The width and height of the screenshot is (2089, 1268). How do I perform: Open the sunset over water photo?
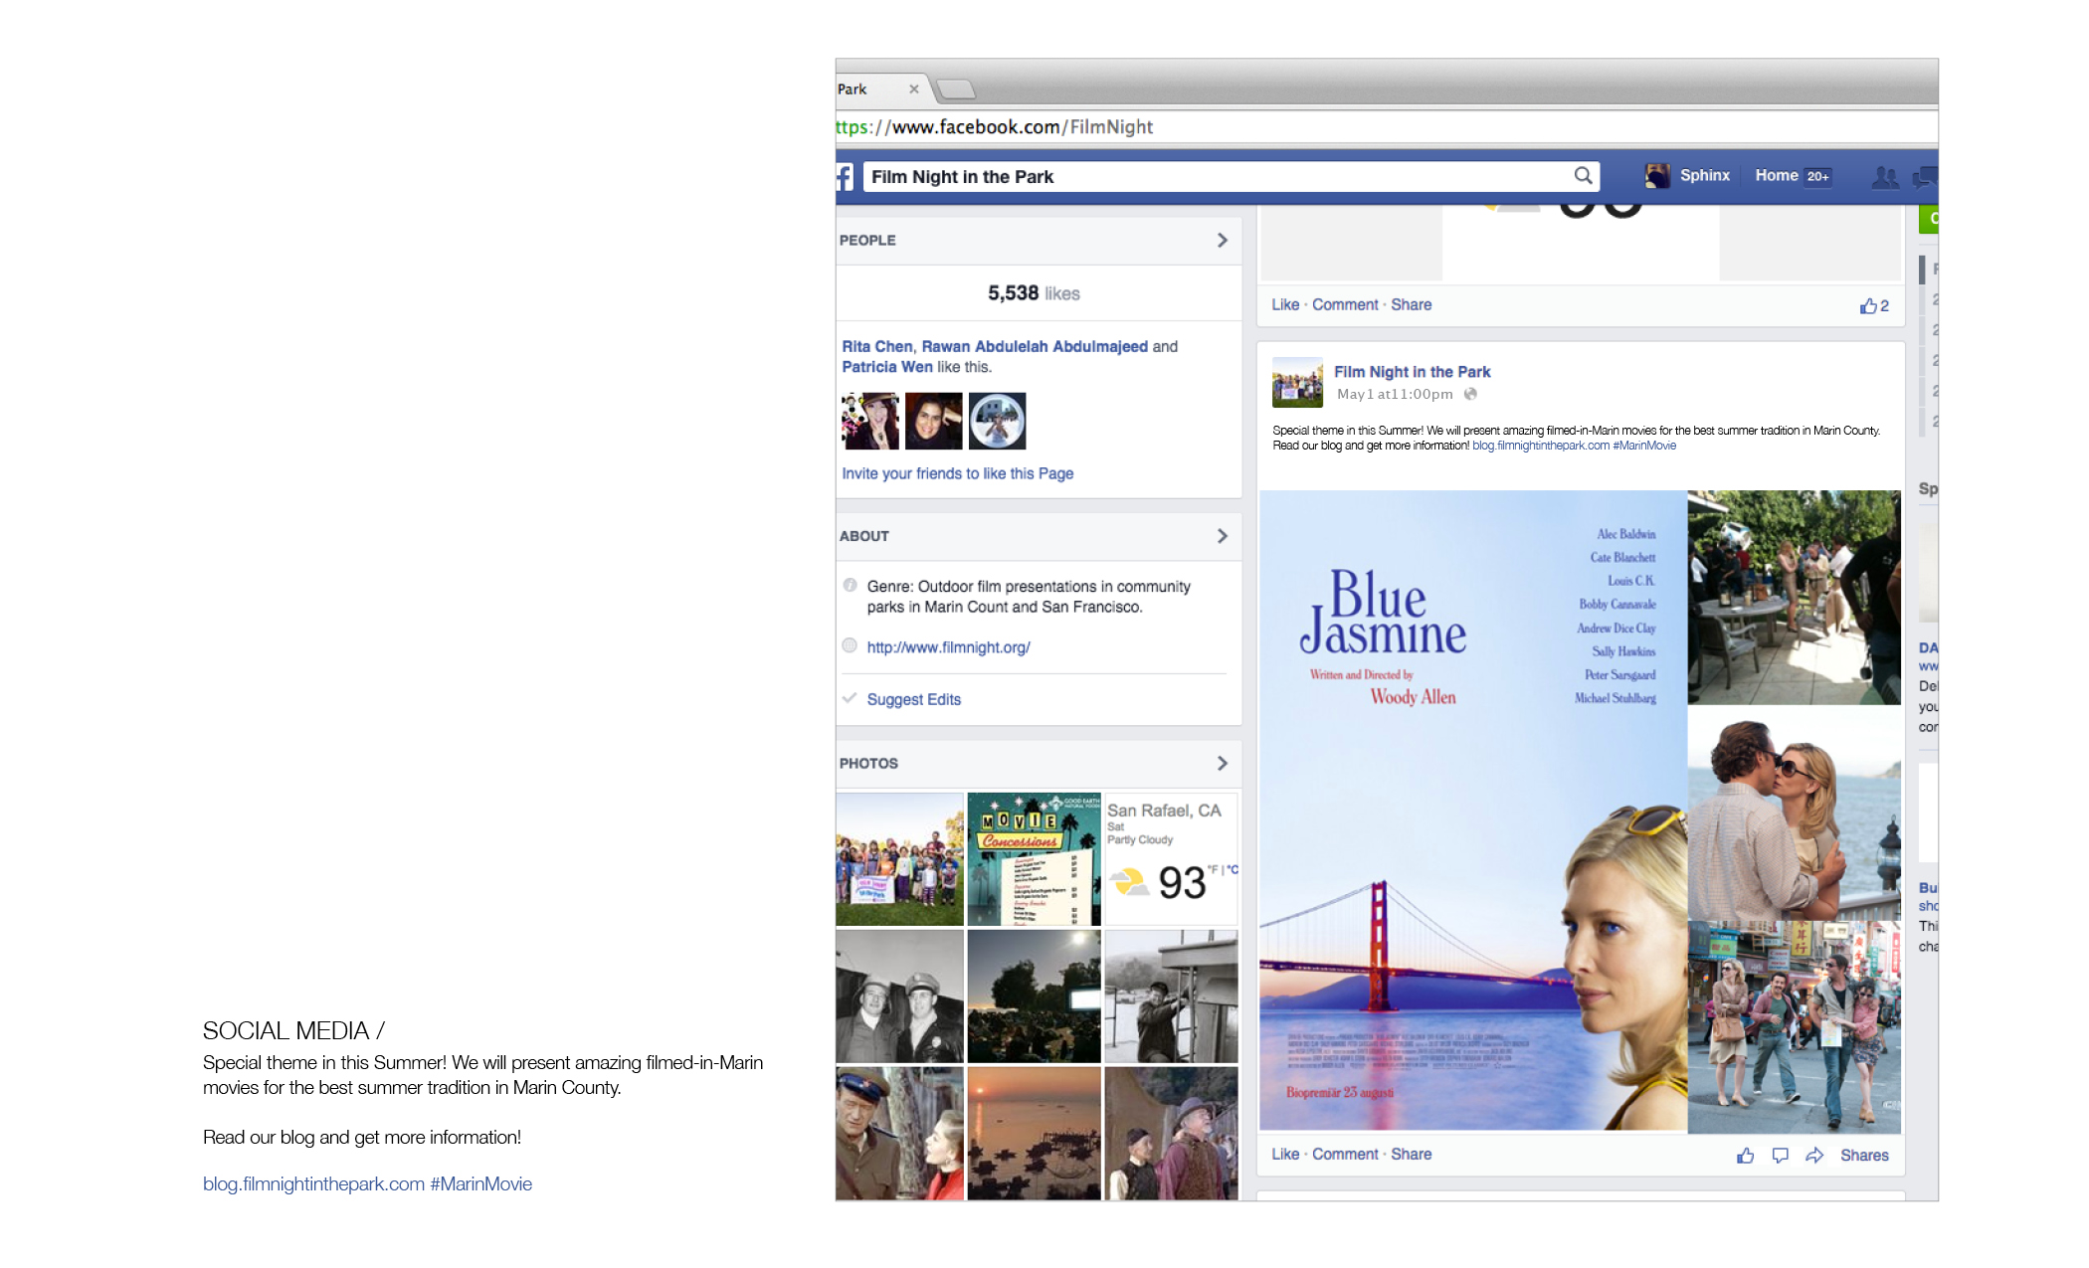1034,1134
